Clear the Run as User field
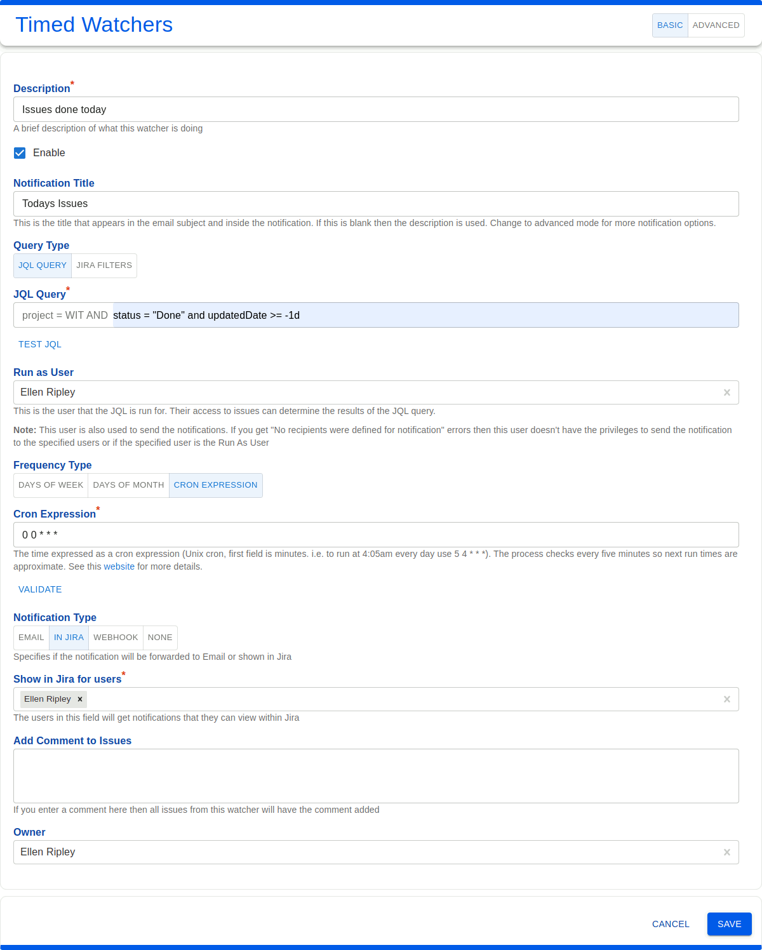The image size is (762, 950). point(727,392)
